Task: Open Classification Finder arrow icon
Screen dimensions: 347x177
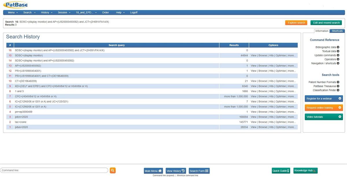Action: (338, 90)
